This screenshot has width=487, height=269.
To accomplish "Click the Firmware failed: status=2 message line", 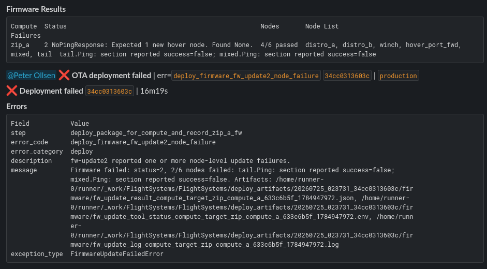I will (x=232, y=170).
